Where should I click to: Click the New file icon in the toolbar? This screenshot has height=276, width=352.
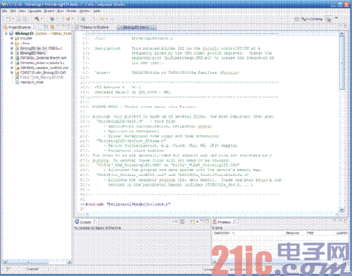click(8, 18)
